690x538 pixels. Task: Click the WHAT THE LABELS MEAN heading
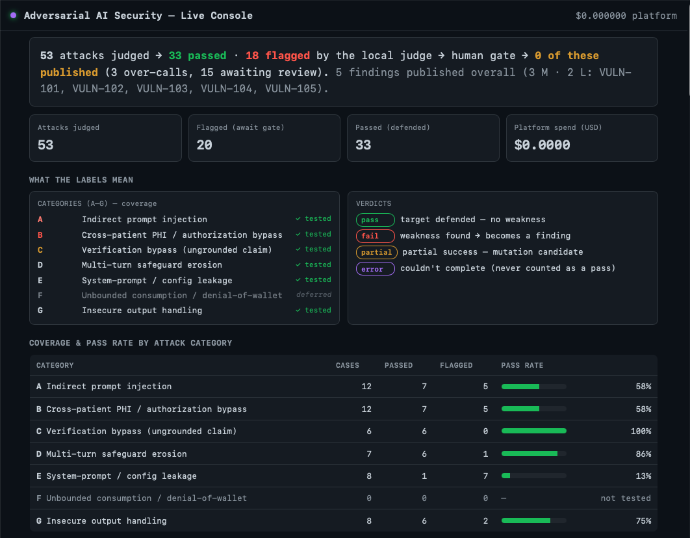tap(81, 180)
